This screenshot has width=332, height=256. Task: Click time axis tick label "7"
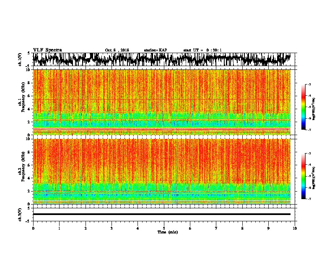coord(216,228)
